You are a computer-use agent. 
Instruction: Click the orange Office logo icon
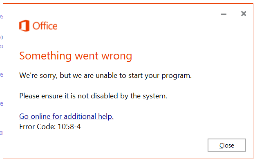pos(24,26)
